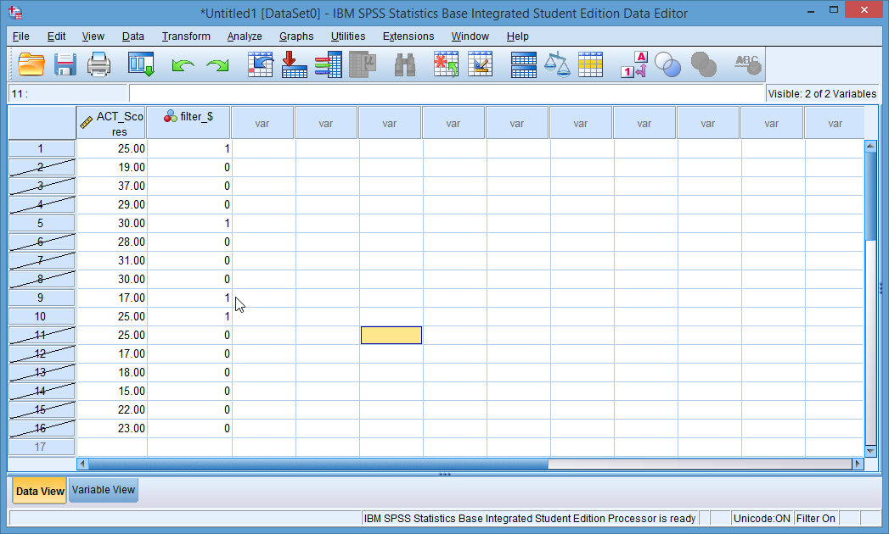Viewport: 889px width, 534px height.
Task: Click the Filter On status indicator
Action: 816,518
